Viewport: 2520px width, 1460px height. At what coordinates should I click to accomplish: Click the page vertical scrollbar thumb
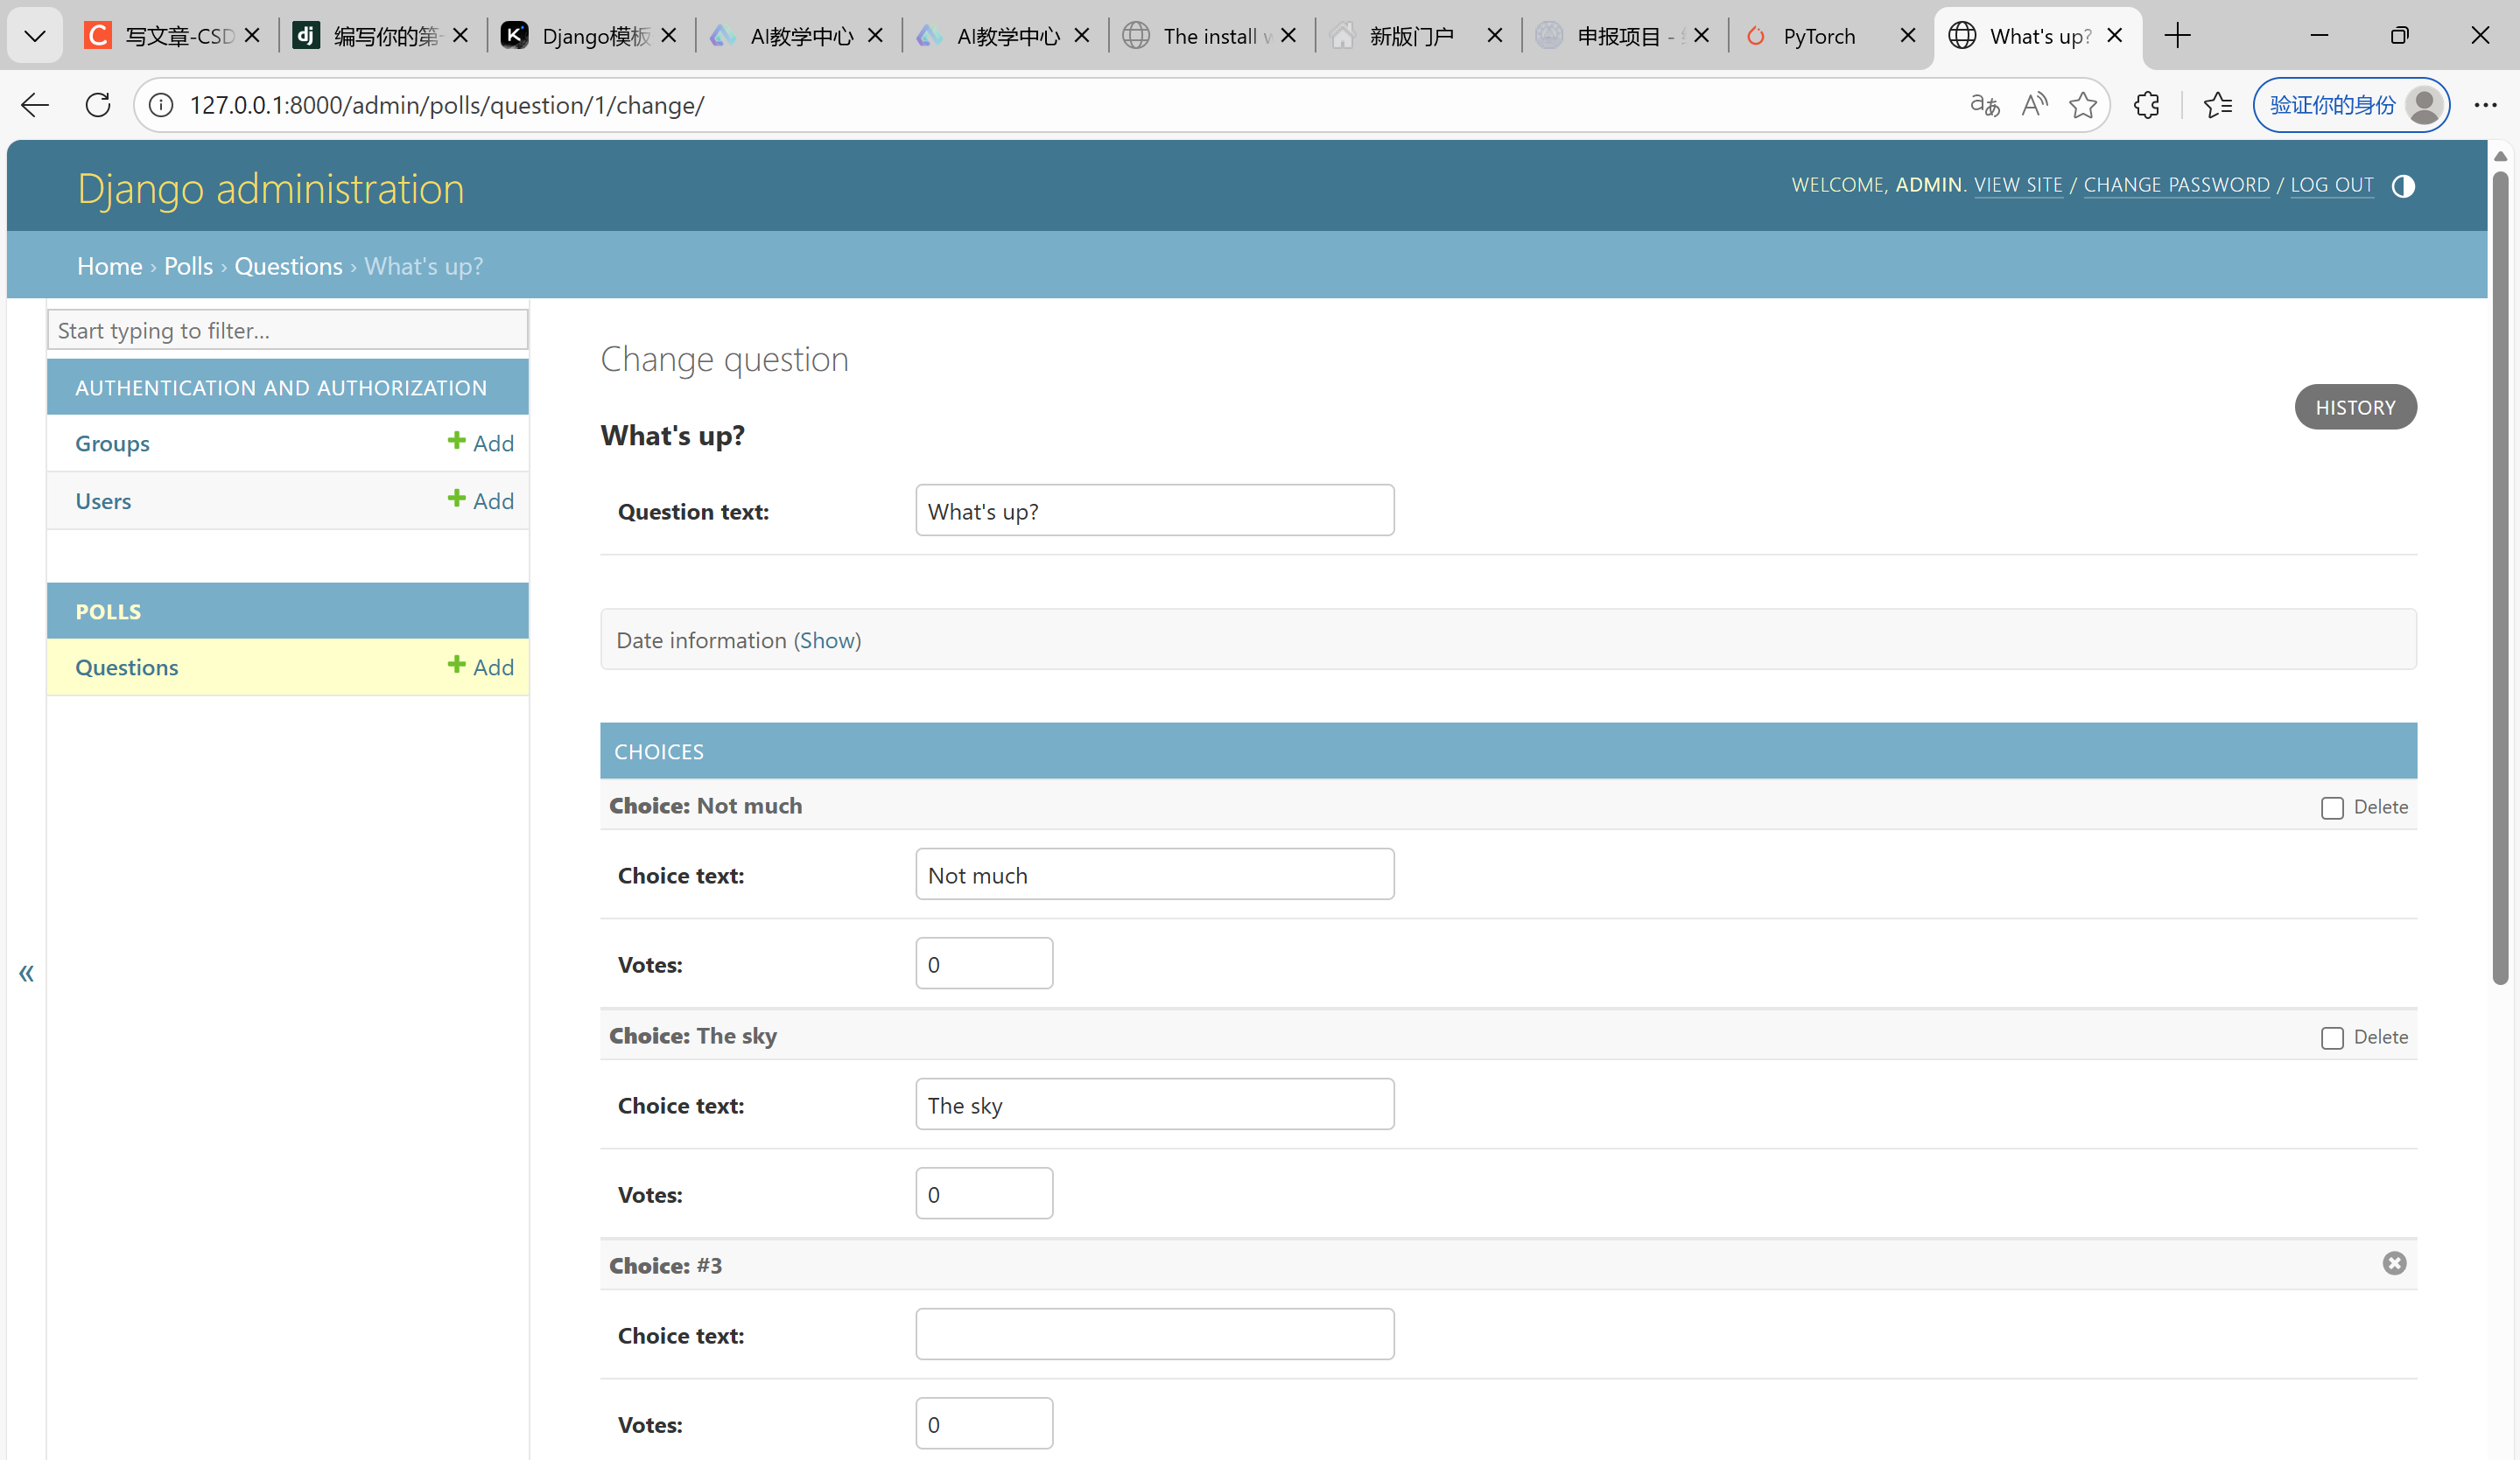(x=2499, y=580)
